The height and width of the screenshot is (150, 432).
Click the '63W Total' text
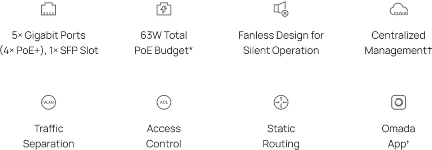[163, 35]
